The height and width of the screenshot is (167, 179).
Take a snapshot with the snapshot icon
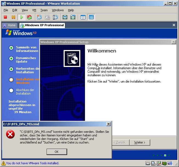pos(39,17)
